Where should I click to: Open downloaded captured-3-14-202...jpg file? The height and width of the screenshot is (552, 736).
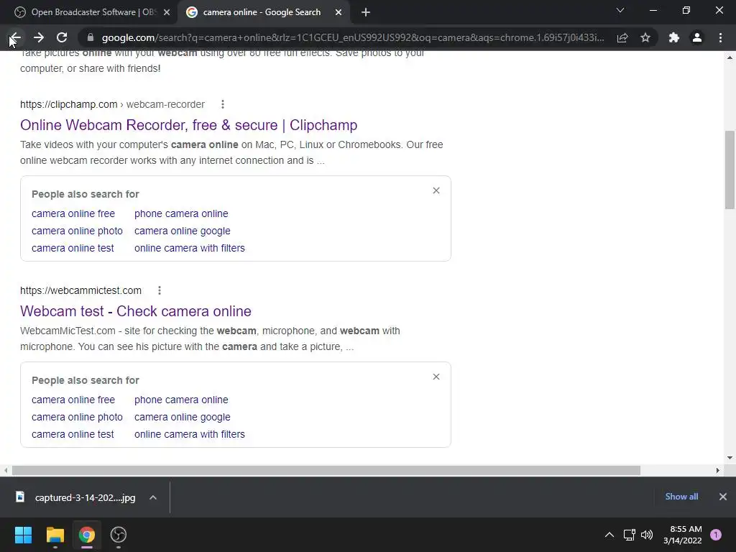76,497
